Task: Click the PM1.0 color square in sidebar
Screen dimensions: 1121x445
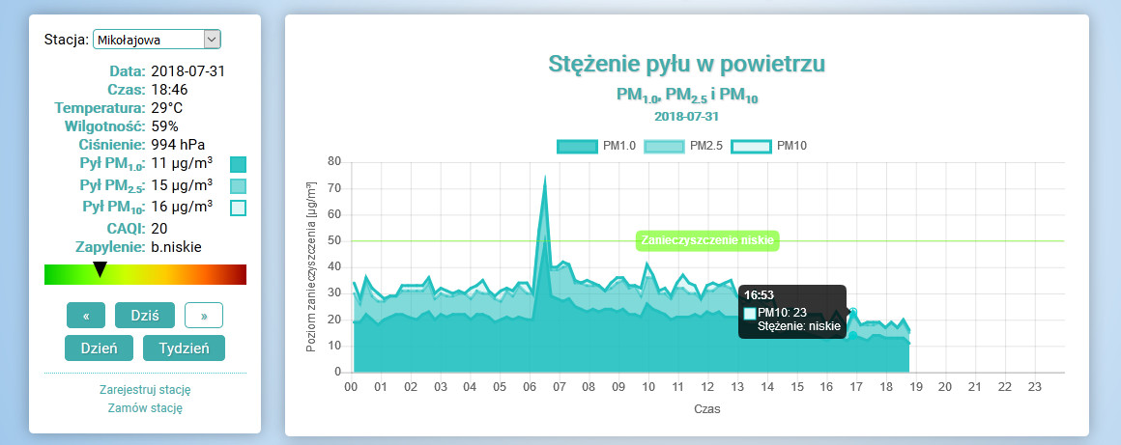Action: [x=239, y=164]
